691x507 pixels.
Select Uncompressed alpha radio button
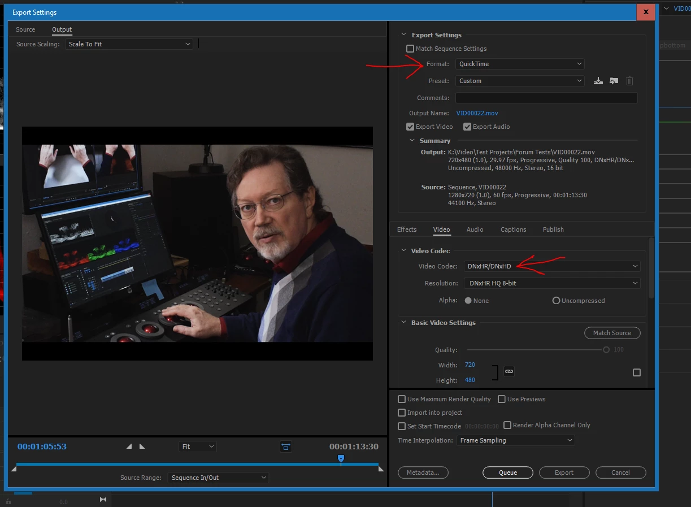pyautogui.click(x=556, y=301)
